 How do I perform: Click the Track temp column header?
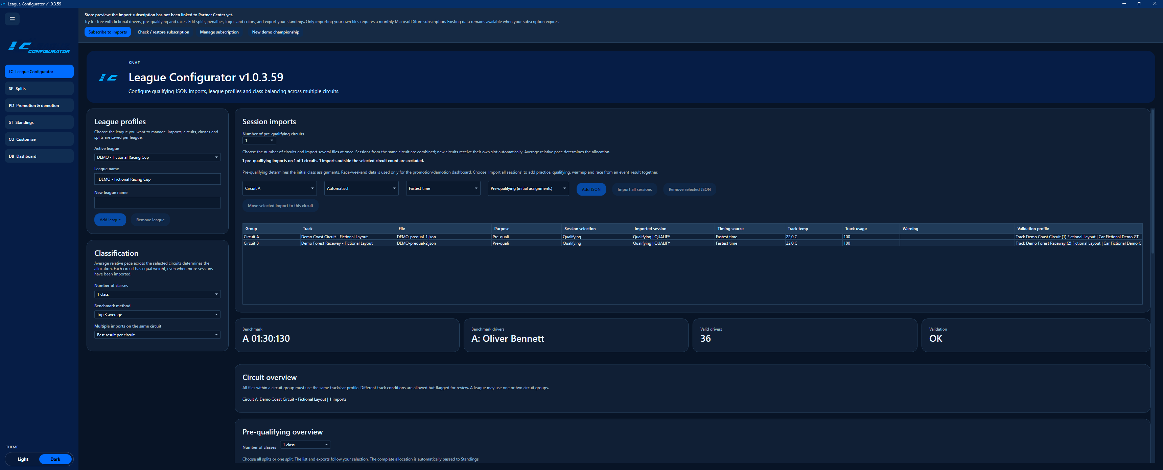click(813, 229)
